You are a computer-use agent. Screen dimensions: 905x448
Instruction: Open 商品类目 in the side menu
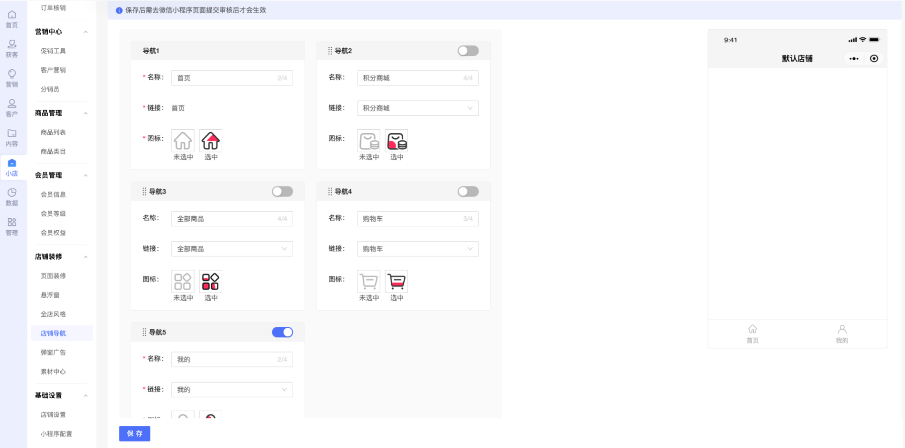[53, 151]
